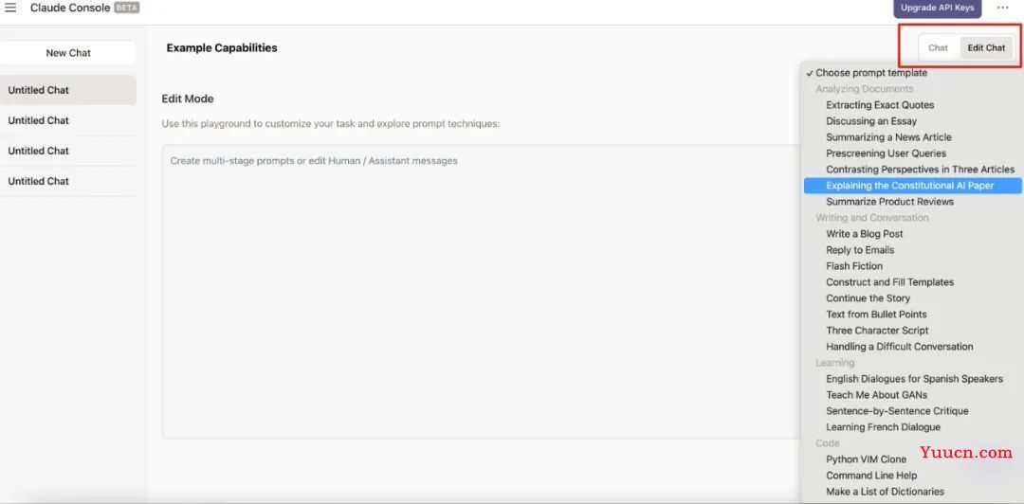This screenshot has width=1024, height=504.
Task: Switch to Edit Chat mode
Action: pyautogui.click(x=986, y=47)
